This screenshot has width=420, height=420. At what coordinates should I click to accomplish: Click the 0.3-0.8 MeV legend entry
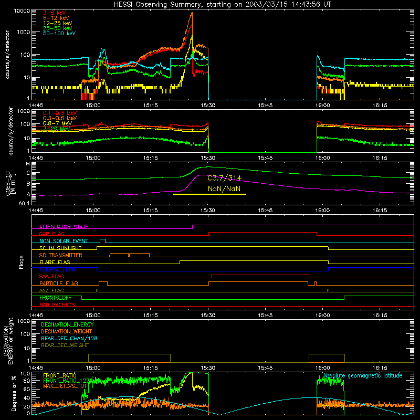[x=60, y=118]
